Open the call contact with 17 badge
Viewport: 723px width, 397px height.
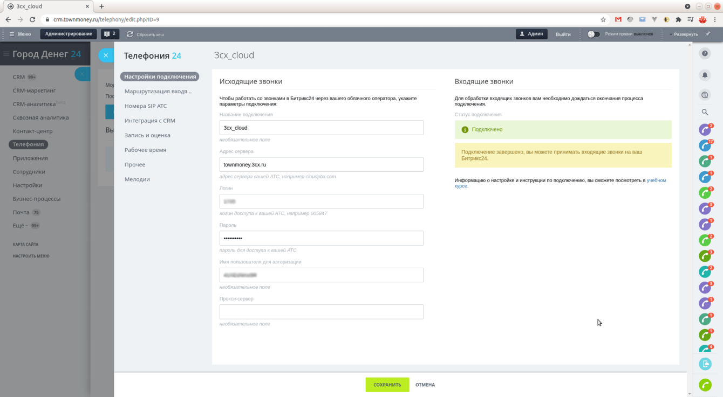coord(705,145)
